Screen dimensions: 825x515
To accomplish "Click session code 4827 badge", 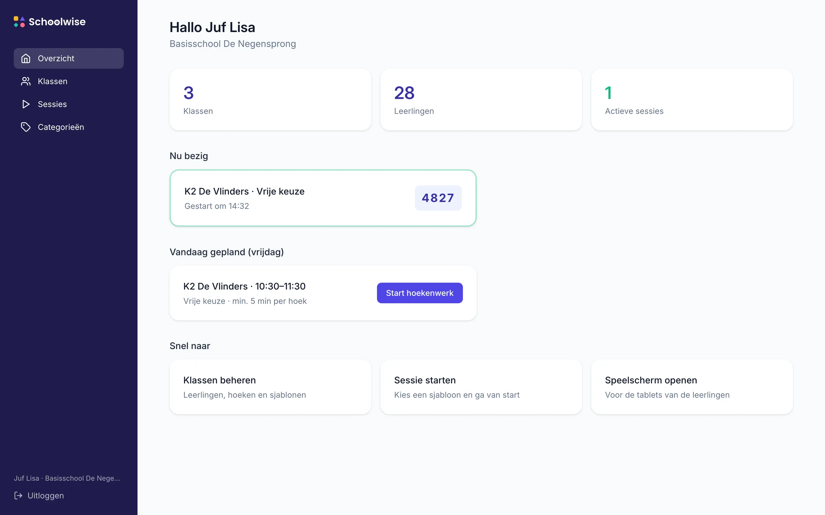I will (438, 198).
